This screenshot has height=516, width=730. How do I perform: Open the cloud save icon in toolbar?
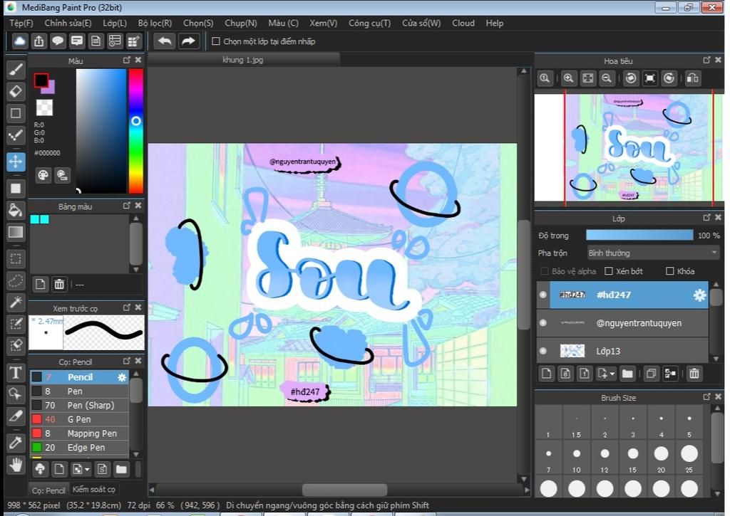click(x=19, y=41)
